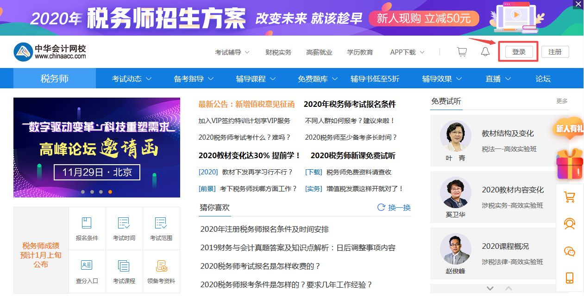Click the 换一换 refresh control
584x296 pixels.
coord(393,208)
